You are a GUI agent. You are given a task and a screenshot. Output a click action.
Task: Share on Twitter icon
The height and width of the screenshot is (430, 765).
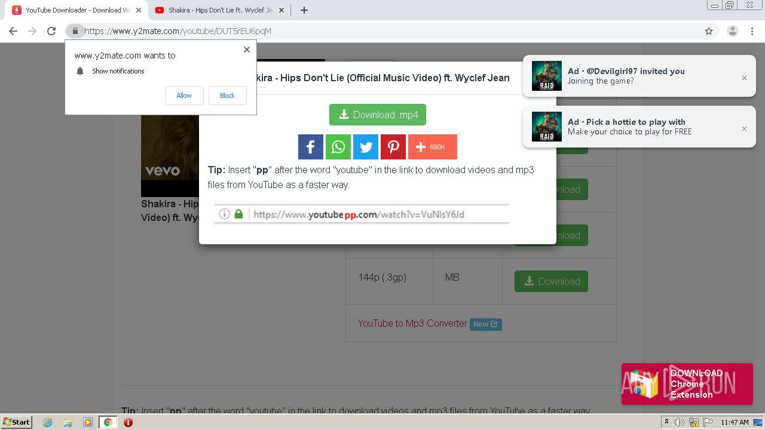pos(366,147)
